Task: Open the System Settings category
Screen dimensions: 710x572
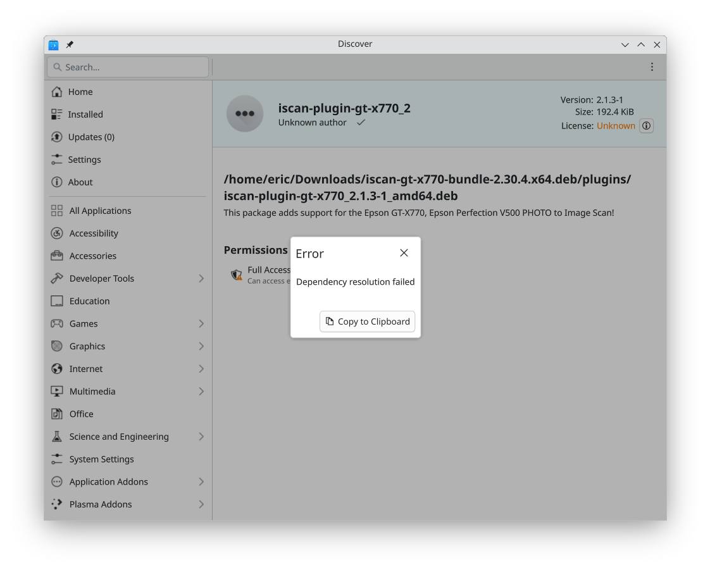Action: pos(128,459)
